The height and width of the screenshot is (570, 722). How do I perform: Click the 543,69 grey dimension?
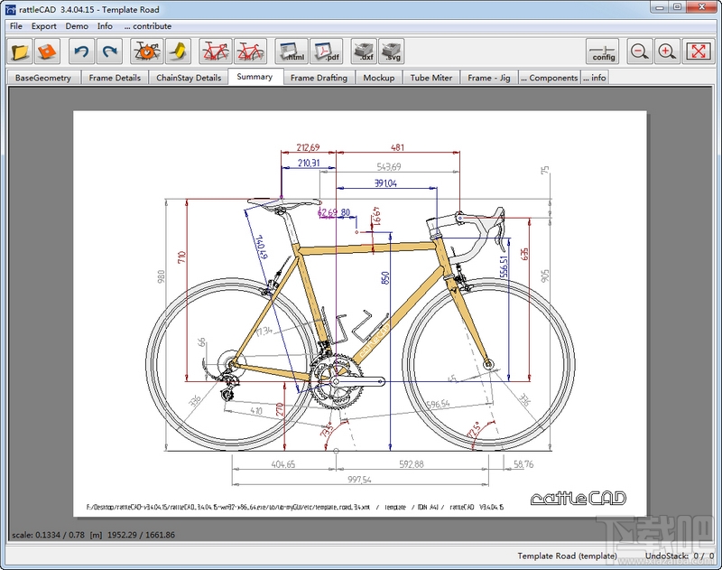tap(389, 167)
